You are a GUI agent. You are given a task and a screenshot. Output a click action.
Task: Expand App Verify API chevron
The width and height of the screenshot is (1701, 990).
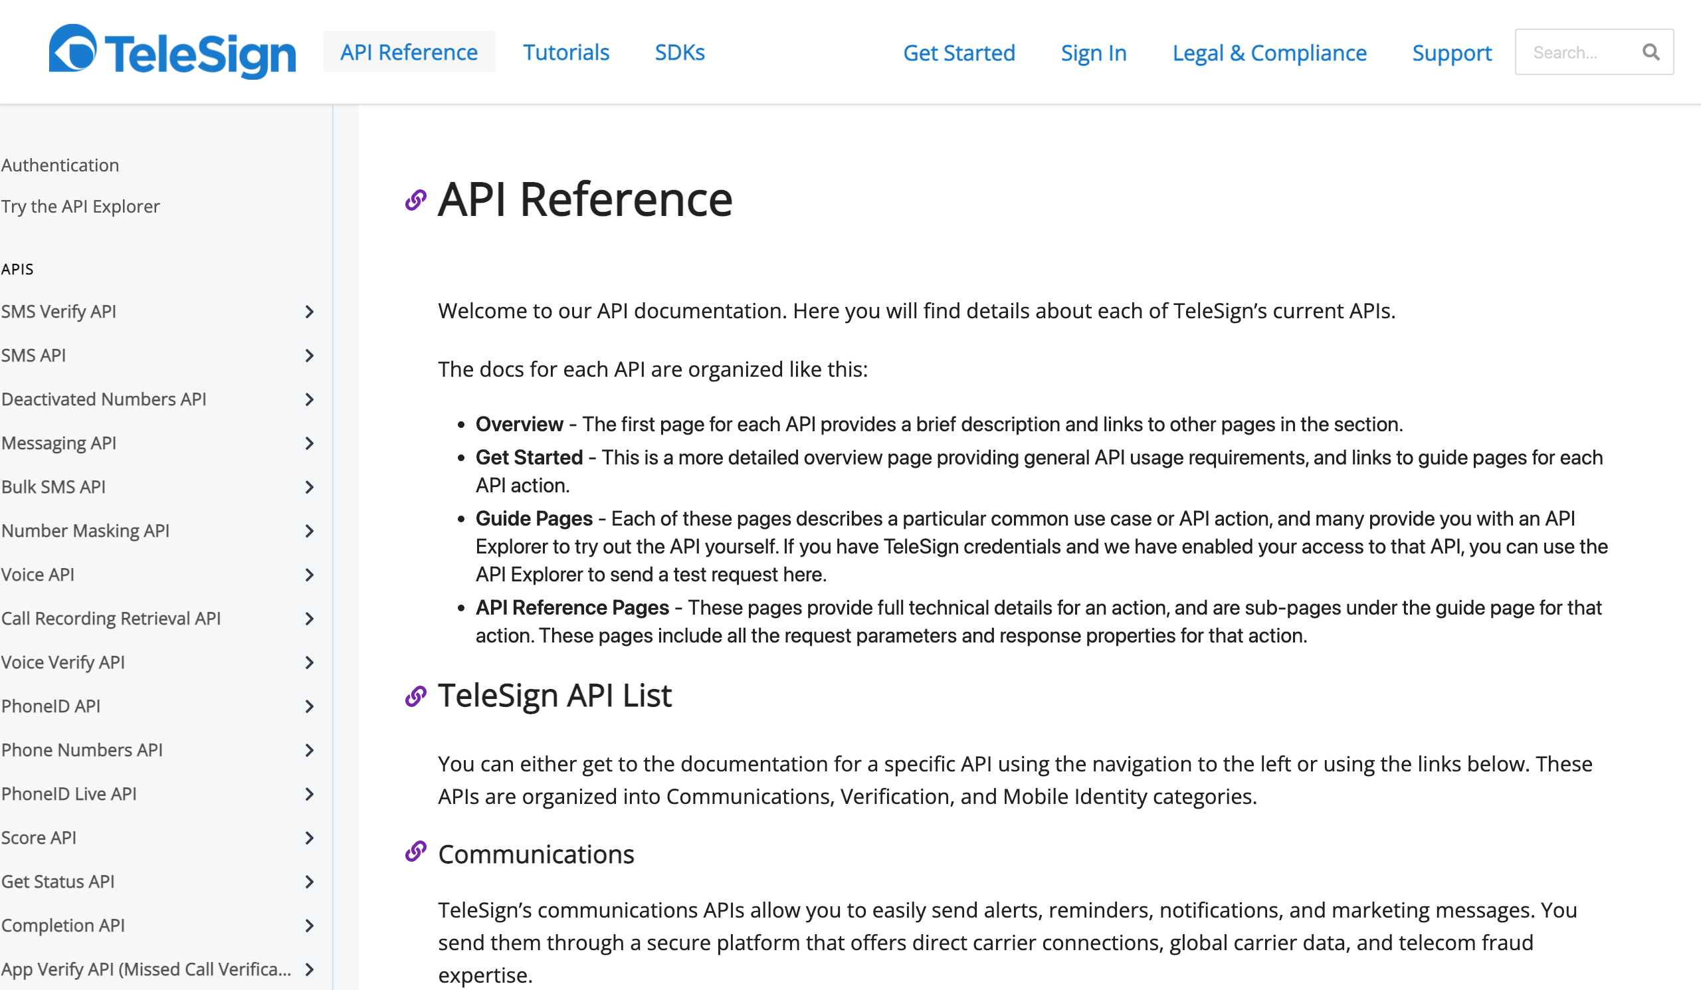click(309, 970)
